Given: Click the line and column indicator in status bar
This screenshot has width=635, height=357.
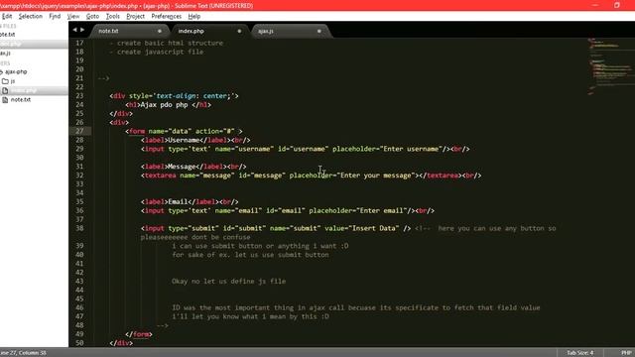Looking at the screenshot, I should [x=23, y=353].
